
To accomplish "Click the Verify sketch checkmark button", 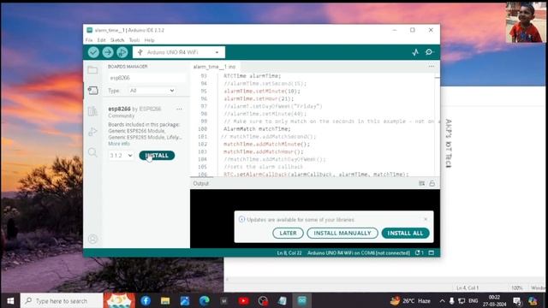I will [x=93, y=52].
